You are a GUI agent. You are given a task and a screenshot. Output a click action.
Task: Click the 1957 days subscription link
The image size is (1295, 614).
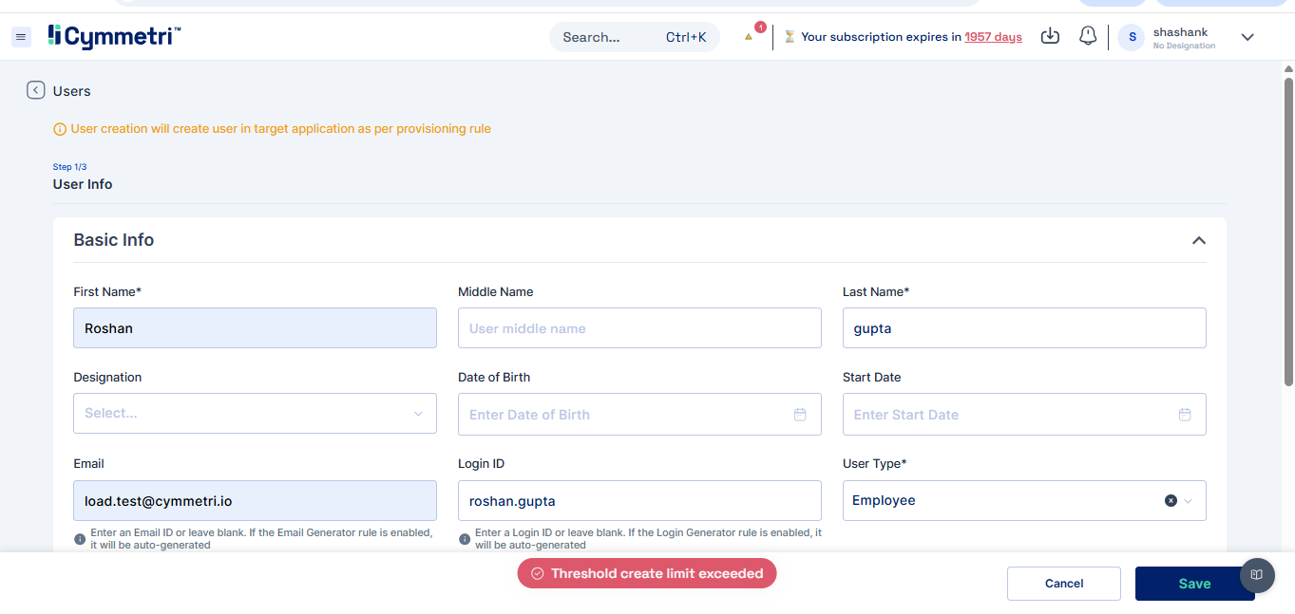(x=993, y=37)
